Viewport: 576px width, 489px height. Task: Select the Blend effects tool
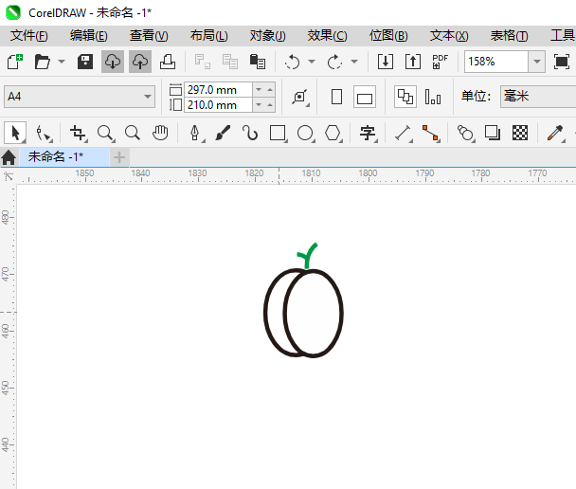(x=465, y=133)
